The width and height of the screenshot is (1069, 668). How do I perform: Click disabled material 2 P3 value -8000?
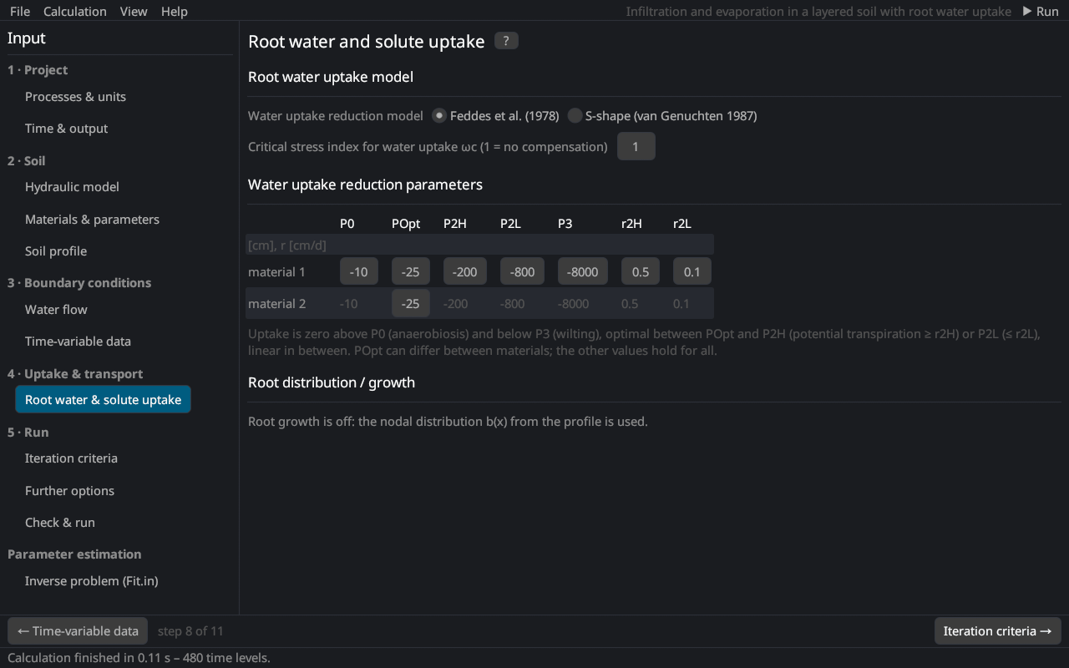573,304
